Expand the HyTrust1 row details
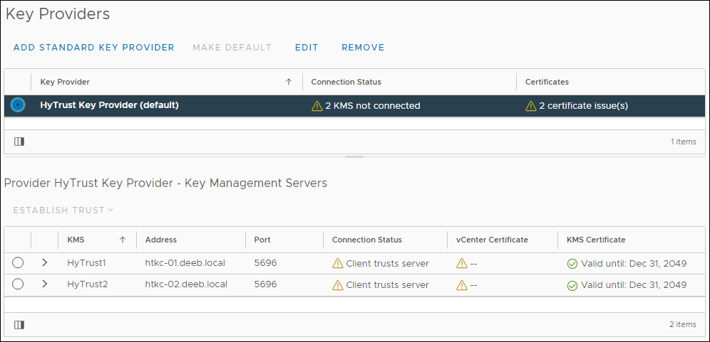Image resolution: width=710 pixels, height=342 pixels. coord(44,263)
